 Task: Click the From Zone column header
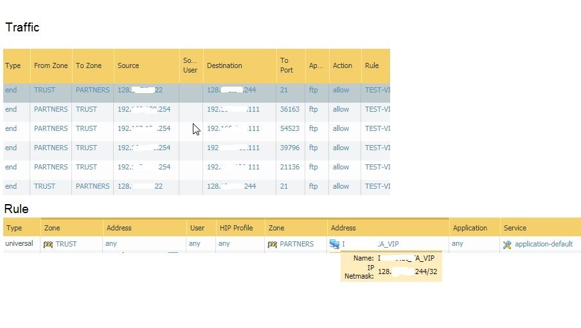click(x=51, y=65)
